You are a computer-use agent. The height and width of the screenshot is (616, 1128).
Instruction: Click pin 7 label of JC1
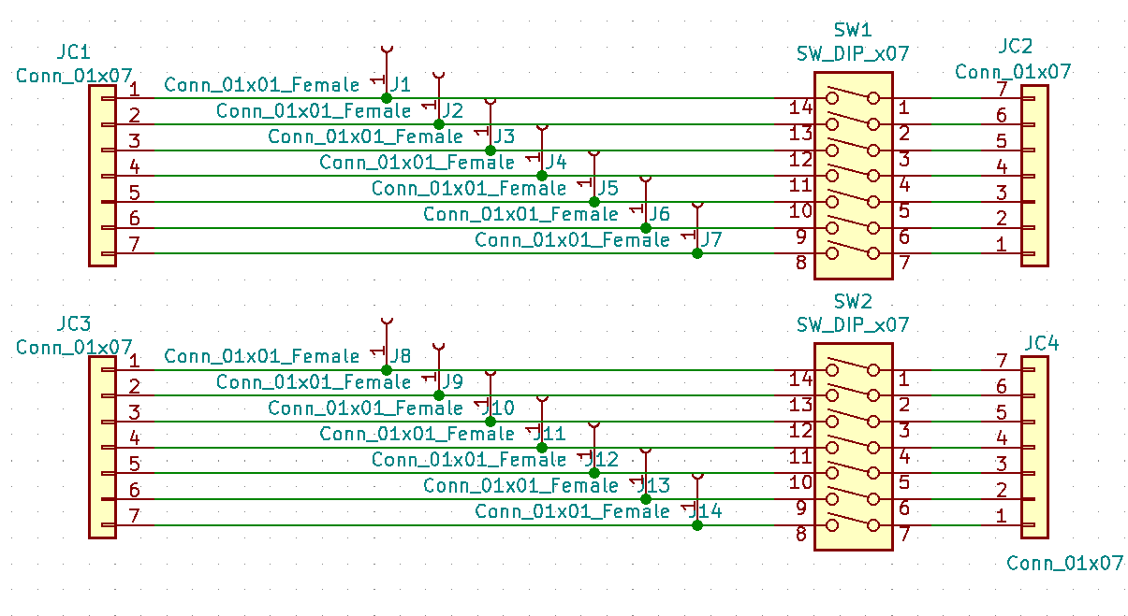click(135, 245)
